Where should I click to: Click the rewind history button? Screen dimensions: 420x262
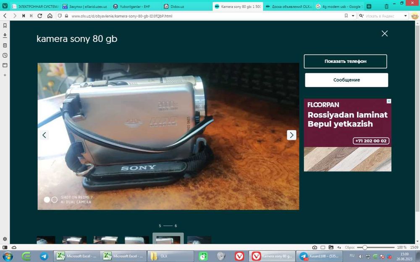24,16
